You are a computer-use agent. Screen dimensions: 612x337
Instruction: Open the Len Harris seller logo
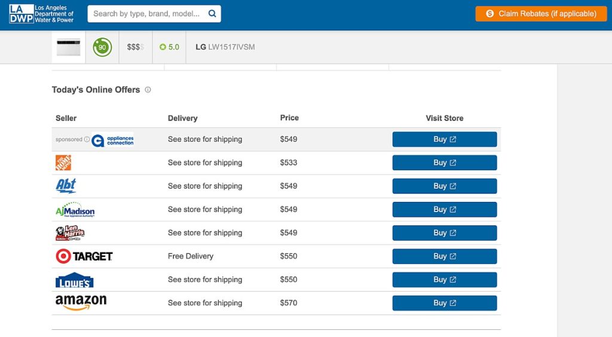coord(70,233)
